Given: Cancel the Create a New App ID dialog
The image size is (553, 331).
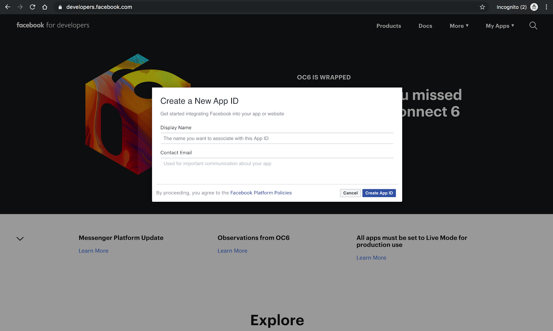Looking at the screenshot, I should pos(350,193).
